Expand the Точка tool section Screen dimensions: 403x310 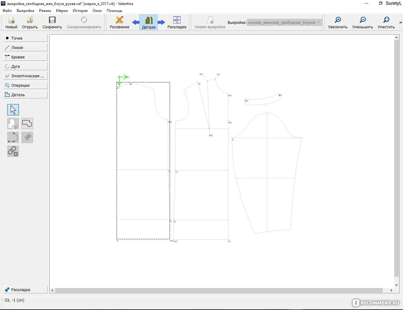point(26,38)
